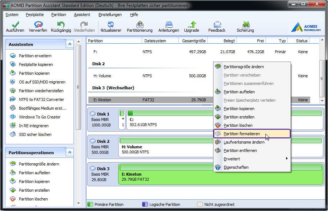
Task: Click the Partition erstellen icon in the sidebar
Action: point(13,190)
